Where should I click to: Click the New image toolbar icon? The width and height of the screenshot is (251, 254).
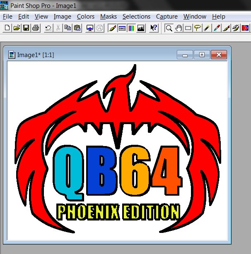click(7, 28)
